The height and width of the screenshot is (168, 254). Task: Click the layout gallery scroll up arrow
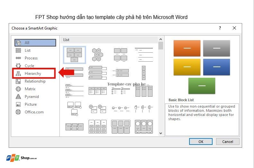point(161,39)
